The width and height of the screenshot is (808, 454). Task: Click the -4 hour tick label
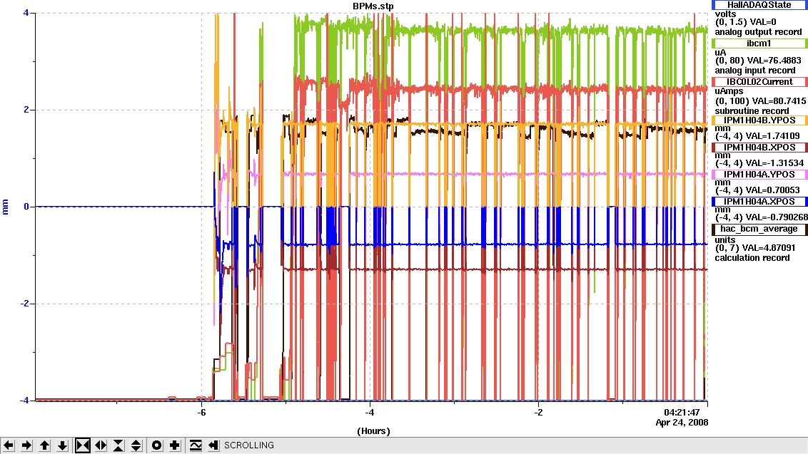pyautogui.click(x=370, y=413)
